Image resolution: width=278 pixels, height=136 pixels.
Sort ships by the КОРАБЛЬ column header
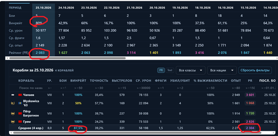[26, 81]
